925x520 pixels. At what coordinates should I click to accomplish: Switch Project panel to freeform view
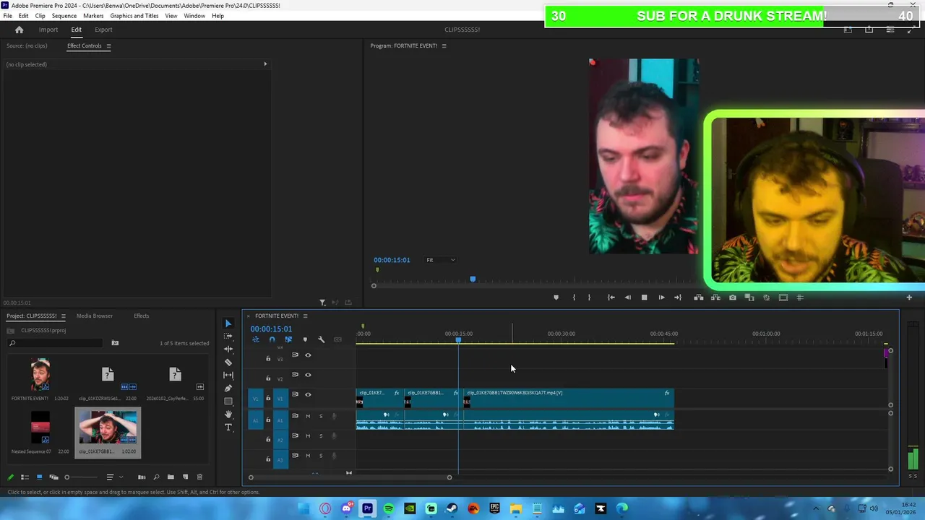pyautogui.click(x=53, y=477)
